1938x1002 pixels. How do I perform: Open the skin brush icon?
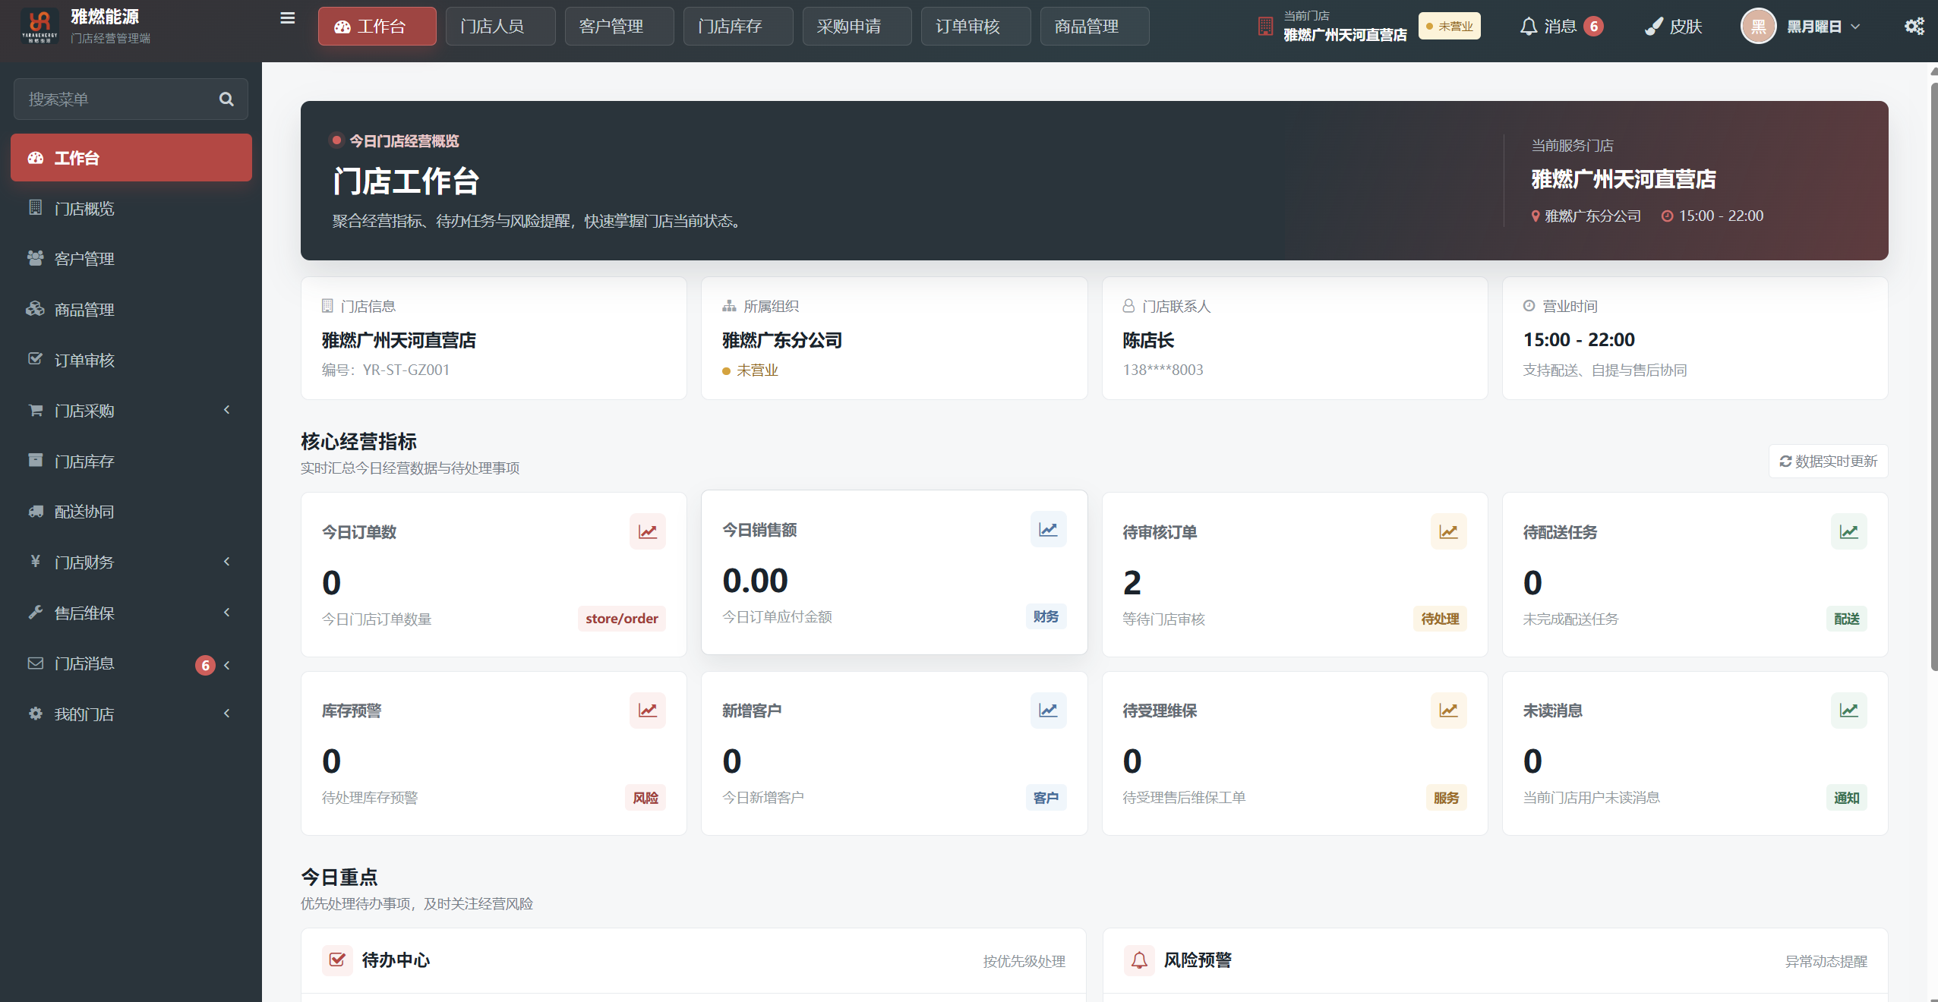coord(1653,27)
